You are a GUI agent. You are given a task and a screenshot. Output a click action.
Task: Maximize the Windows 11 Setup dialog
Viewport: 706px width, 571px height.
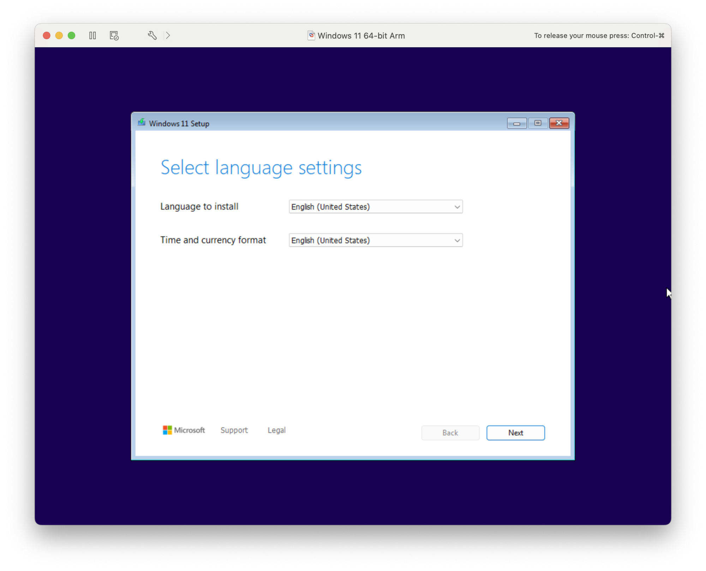pyautogui.click(x=538, y=123)
